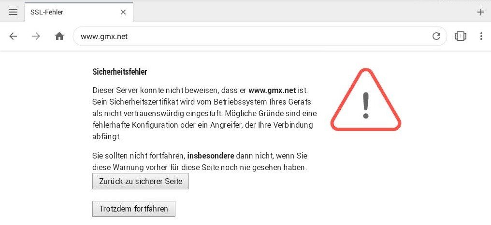Click Zurück zu sicherer Seite button

tap(141, 181)
